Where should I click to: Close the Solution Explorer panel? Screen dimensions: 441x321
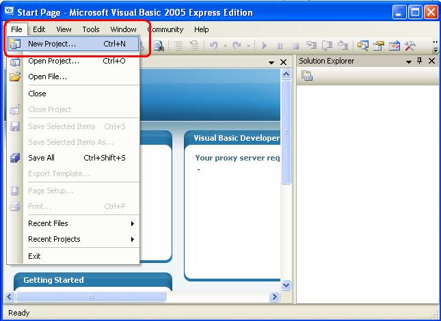pos(431,61)
